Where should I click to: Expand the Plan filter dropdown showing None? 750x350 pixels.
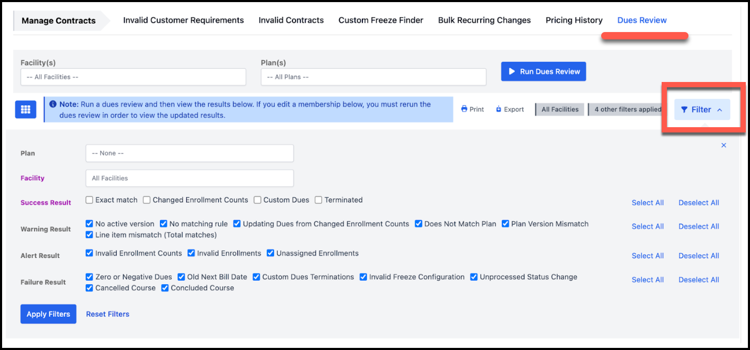(x=189, y=153)
